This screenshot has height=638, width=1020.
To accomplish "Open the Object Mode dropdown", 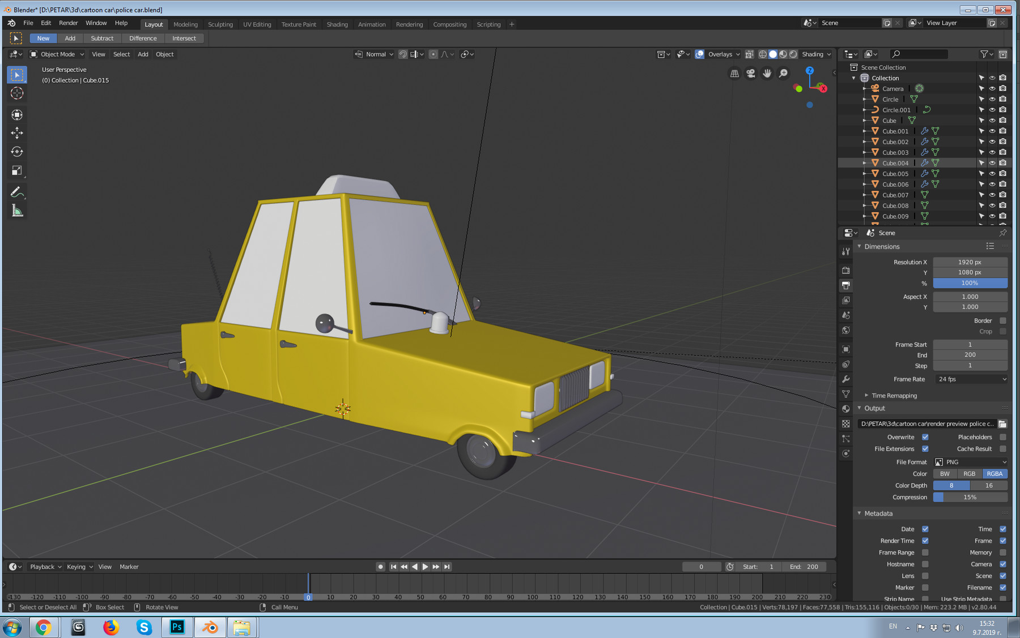I will click(57, 54).
